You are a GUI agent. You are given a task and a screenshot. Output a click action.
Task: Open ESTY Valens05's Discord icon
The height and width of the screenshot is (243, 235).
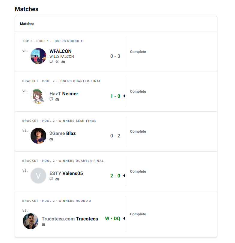point(57,179)
